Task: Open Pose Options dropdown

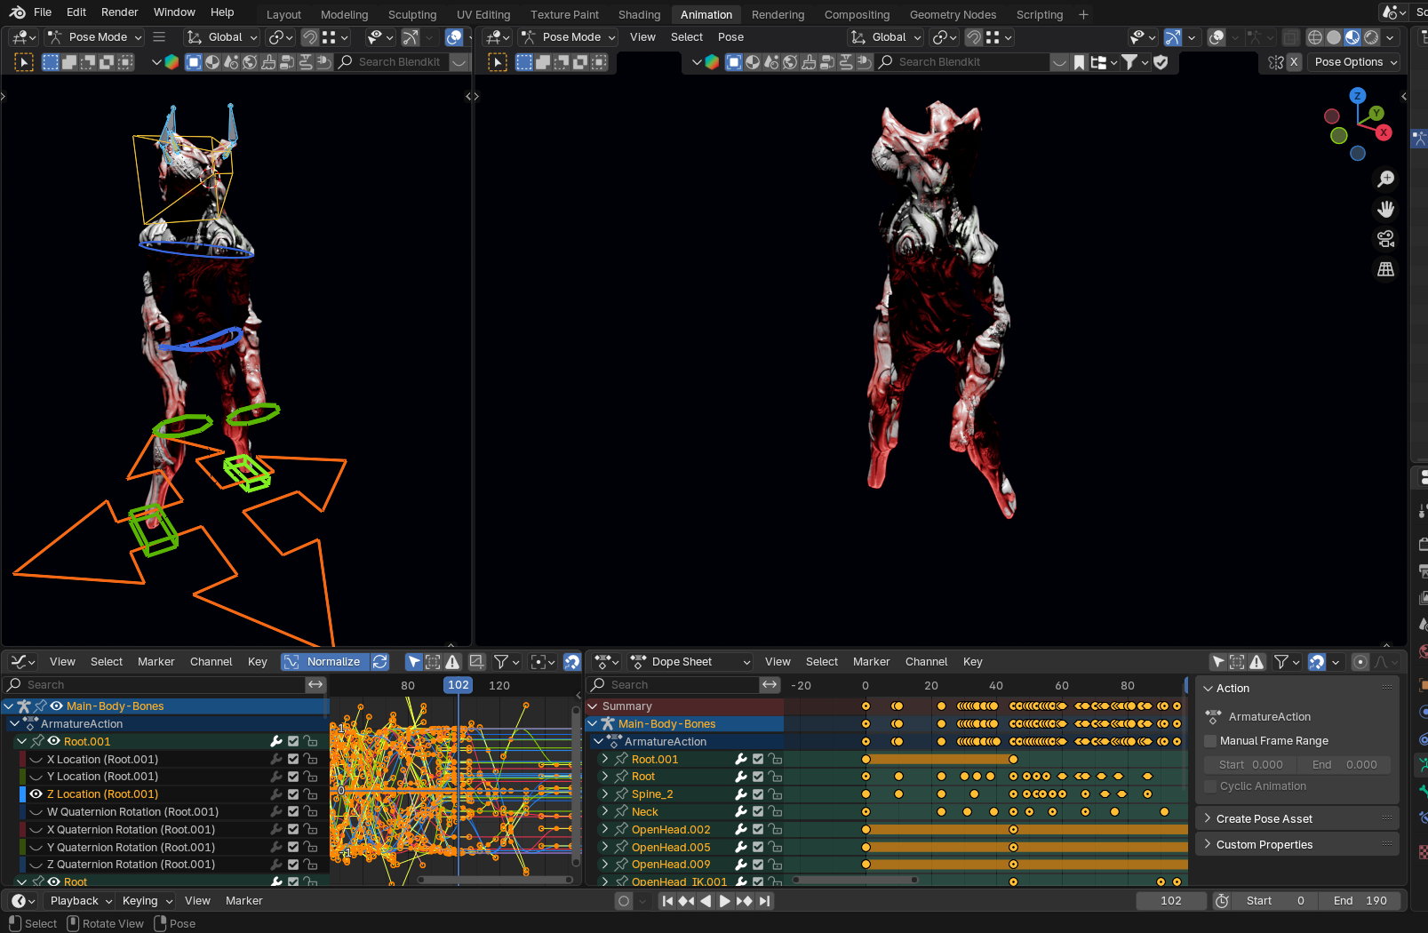Action: click(1354, 62)
